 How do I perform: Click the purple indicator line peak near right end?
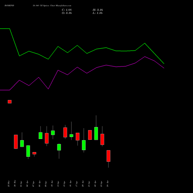tap(145, 57)
